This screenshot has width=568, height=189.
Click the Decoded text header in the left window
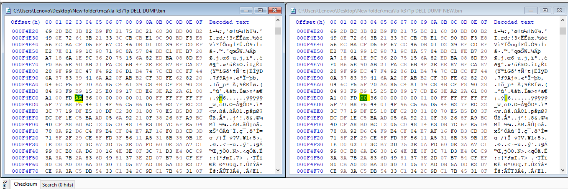coord(229,22)
